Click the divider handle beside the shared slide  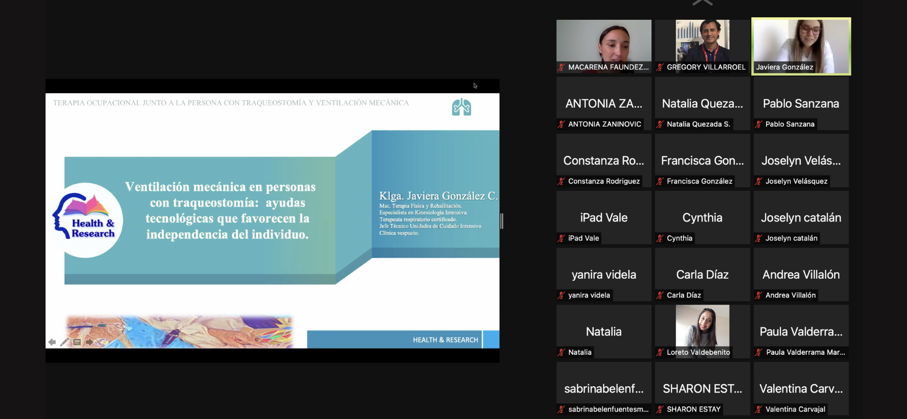tap(502, 221)
